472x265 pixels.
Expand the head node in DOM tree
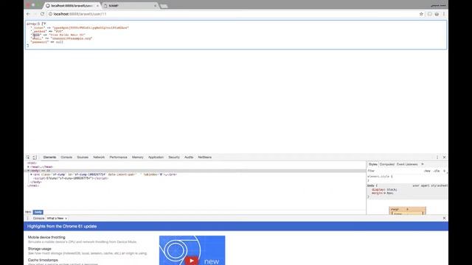(x=28, y=167)
